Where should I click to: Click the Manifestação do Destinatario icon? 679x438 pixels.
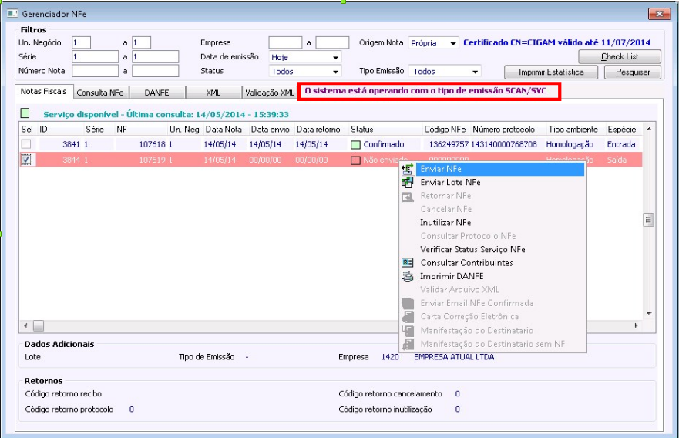pyautogui.click(x=407, y=331)
